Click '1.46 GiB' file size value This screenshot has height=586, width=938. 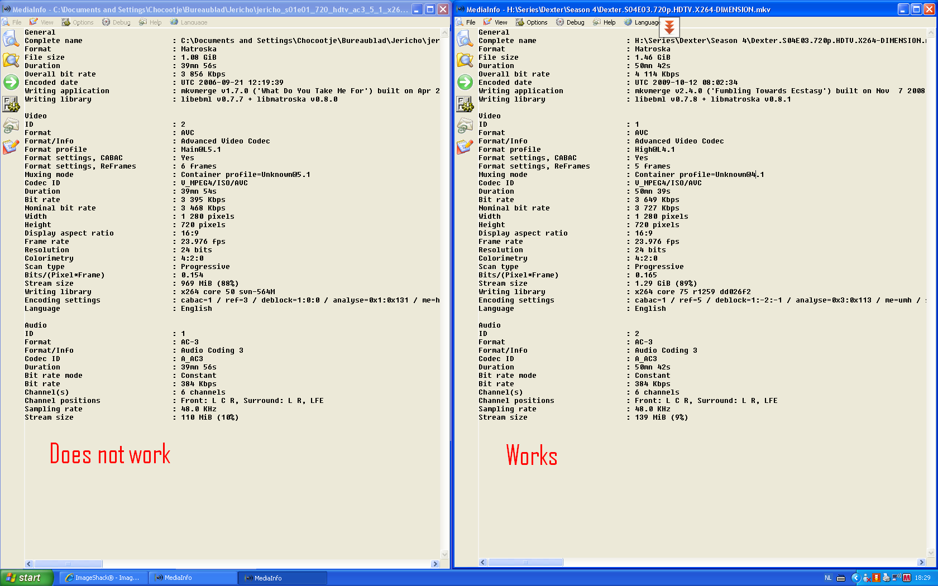click(653, 57)
